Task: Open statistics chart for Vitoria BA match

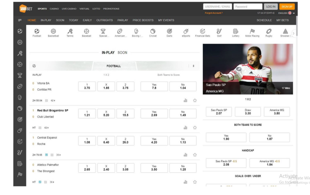Action: click(x=185, y=101)
